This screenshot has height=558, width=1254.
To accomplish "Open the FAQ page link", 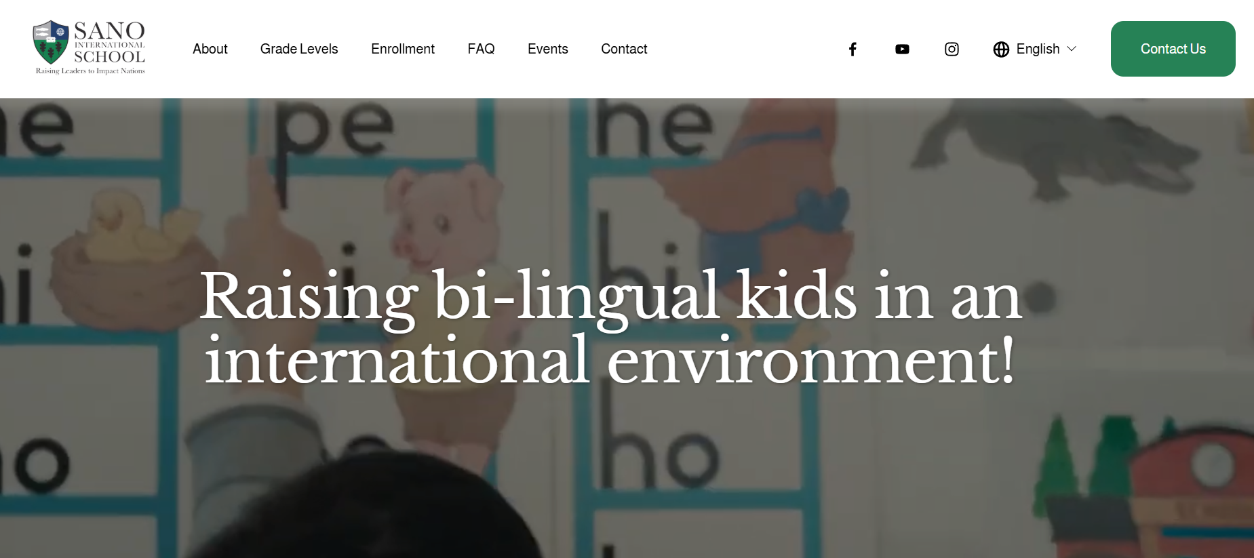I will click(x=481, y=49).
